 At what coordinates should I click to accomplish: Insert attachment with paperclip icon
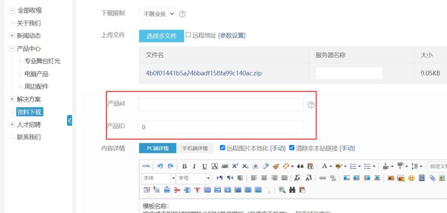pos(432,178)
